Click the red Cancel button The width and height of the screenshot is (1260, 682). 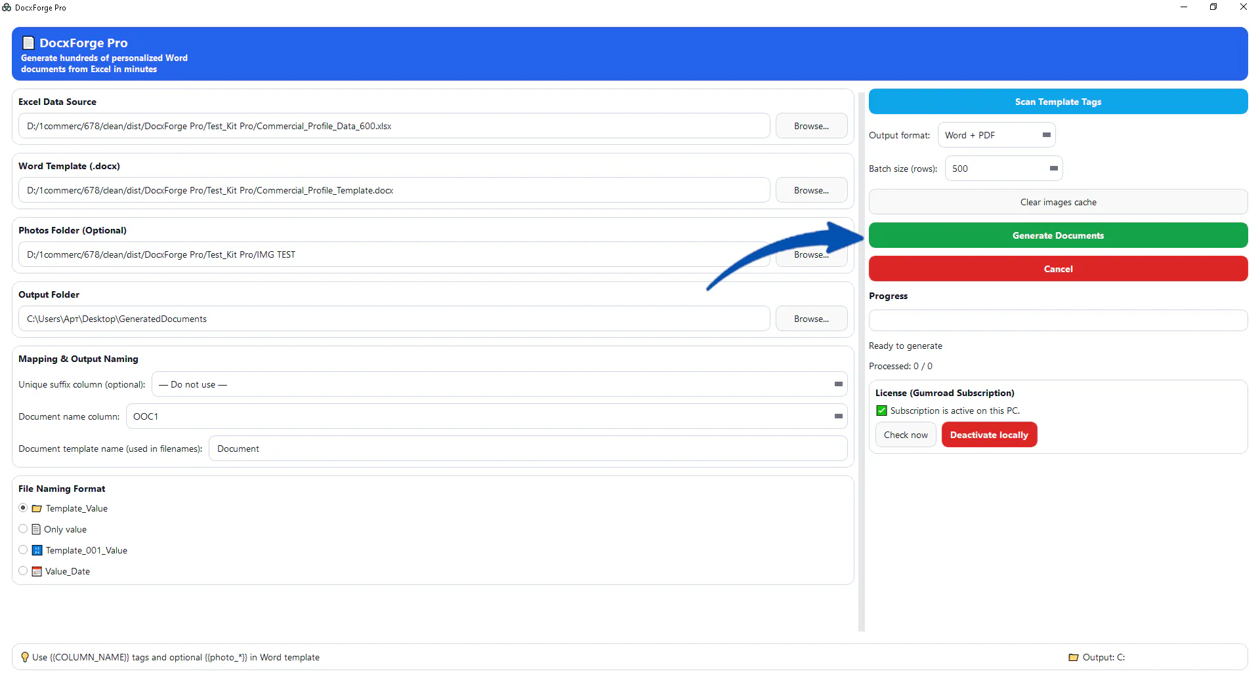point(1058,269)
